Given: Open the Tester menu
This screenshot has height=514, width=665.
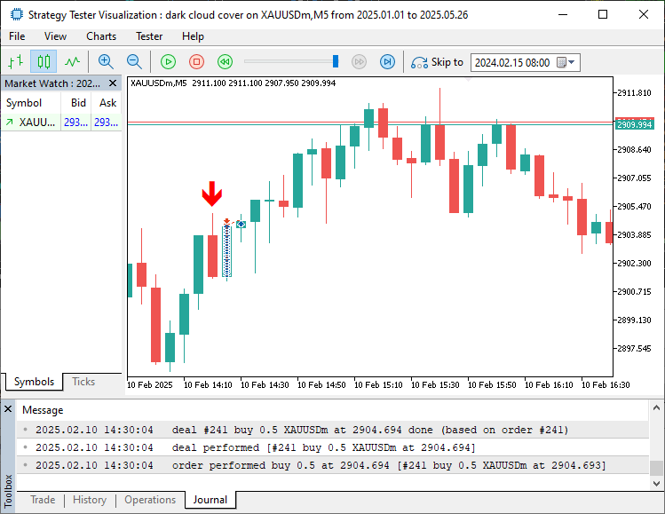Looking at the screenshot, I should point(149,36).
